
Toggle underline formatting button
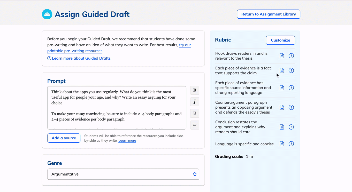point(195,113)
